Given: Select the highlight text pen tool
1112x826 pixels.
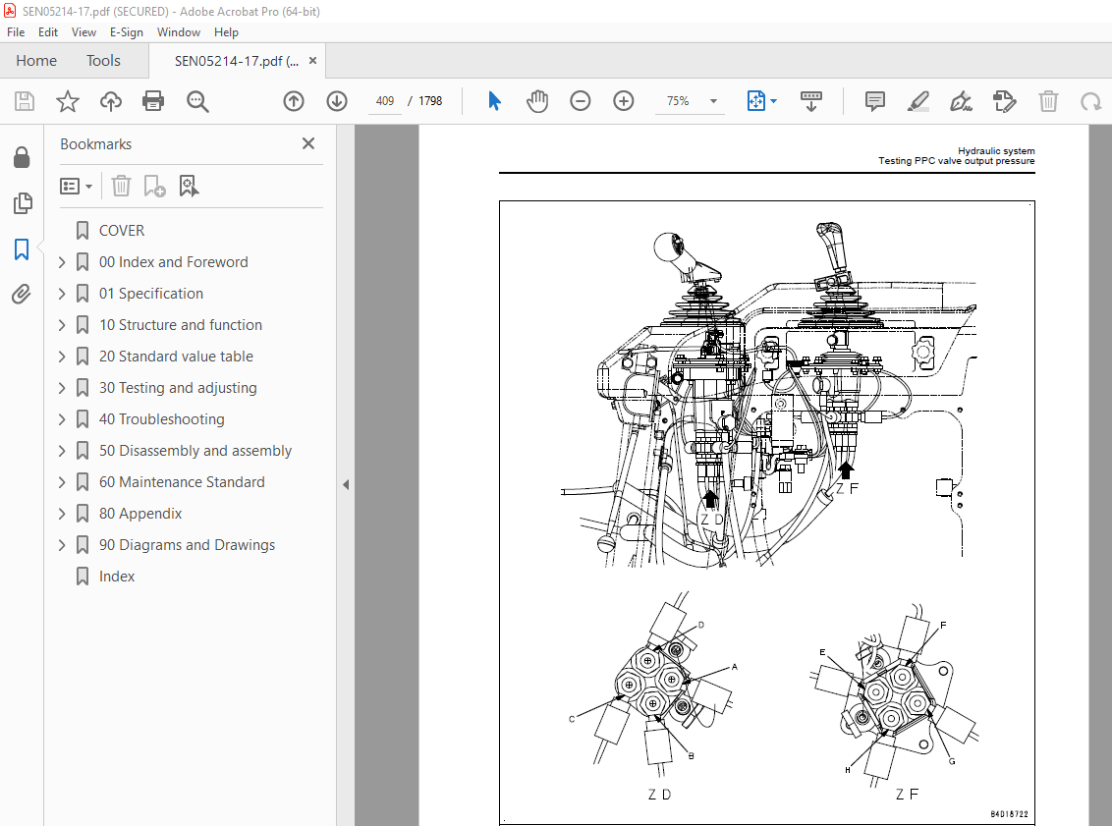Looking at the screenshot, I should 917,101.
